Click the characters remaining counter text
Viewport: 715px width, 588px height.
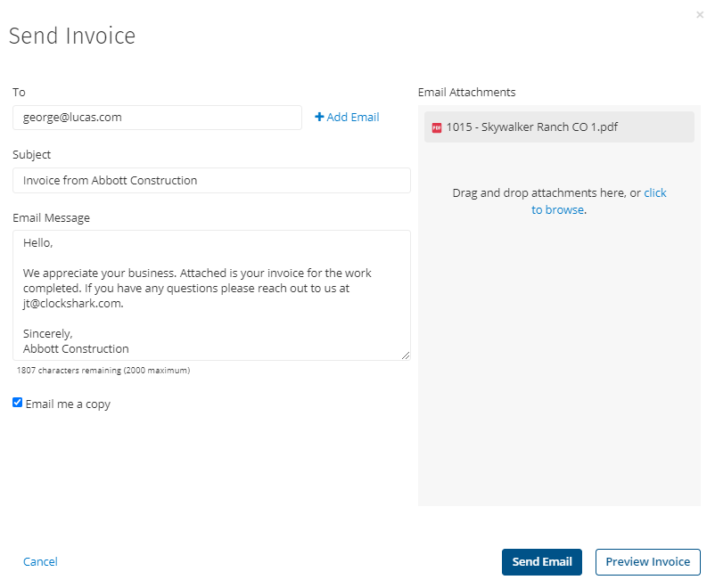click(x=103, y=371)
